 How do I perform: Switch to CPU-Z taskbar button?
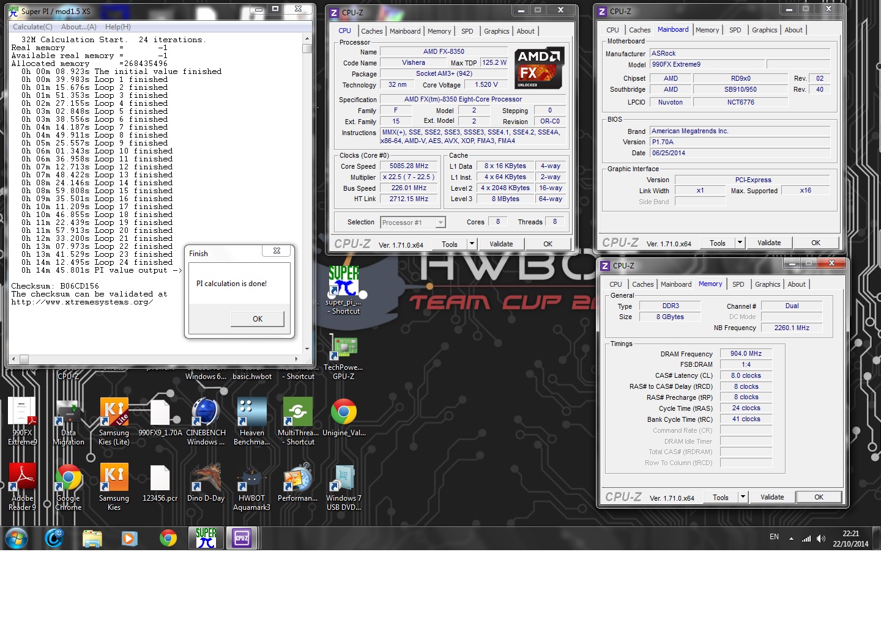click(242, 538)
